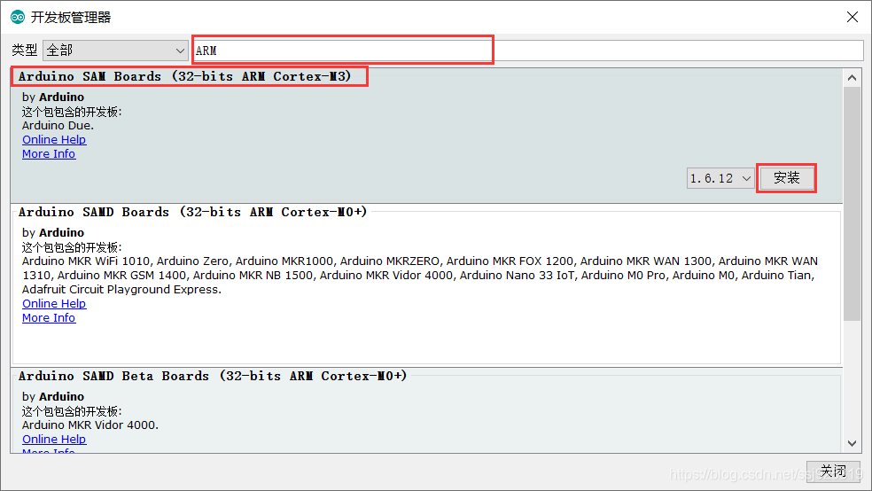Click the 安装 install button
The width and height of the screenshot is (872, 491).
pos(786,178)
